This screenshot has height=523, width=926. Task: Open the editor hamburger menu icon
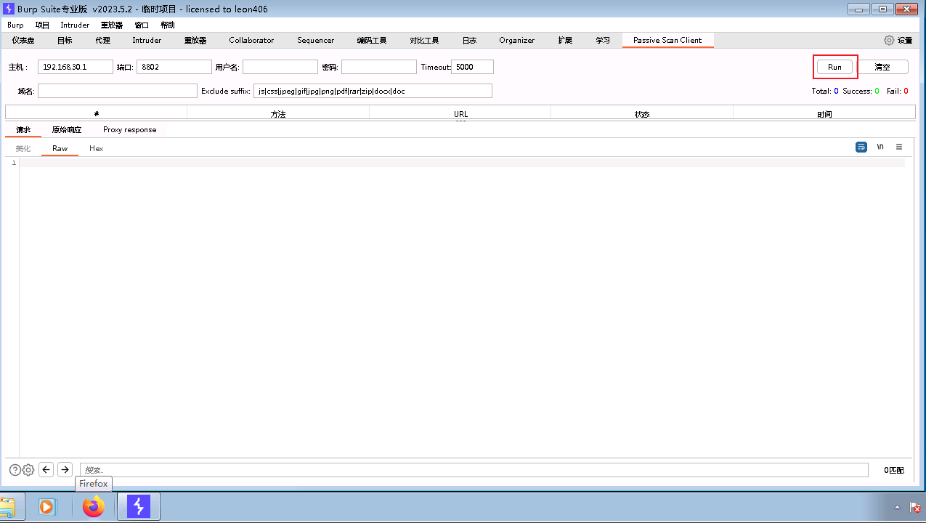(x=899, y=147)
